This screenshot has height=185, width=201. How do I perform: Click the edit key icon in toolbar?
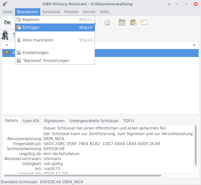(7, 23)
